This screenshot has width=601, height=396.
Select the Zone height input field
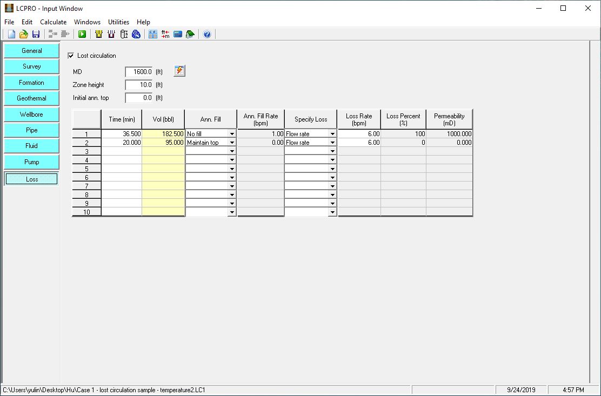coord(139,85)
